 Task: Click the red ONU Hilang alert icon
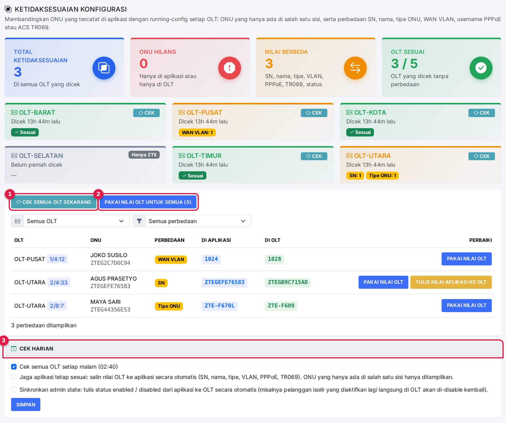click(230, 68)
